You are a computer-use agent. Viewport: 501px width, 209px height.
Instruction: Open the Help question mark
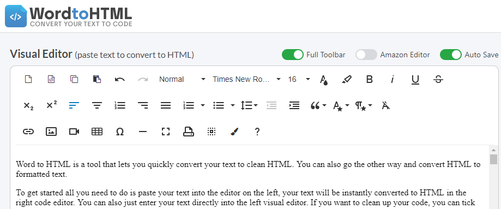pos(257,132)
